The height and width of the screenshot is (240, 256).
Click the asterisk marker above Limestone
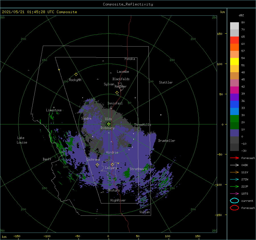(x=54, y=108)
